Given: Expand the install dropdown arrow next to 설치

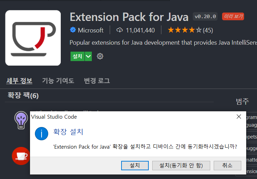Looking at the screenshot, I should click(x=88, y=56).
